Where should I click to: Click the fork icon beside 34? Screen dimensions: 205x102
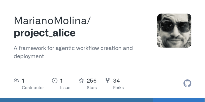[108, 81]
